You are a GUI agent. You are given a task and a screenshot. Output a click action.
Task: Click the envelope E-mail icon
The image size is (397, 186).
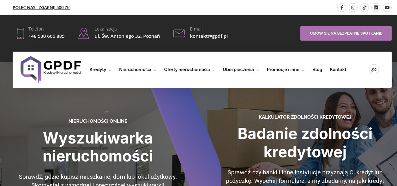click(179, 33)
